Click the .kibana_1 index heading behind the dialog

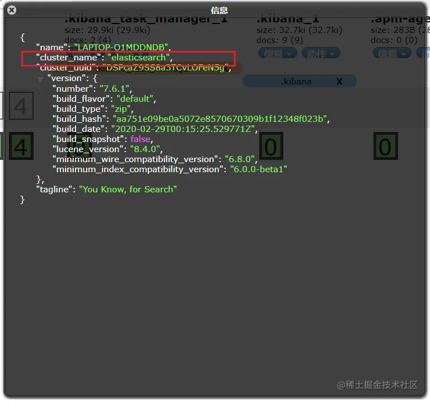pos(288,19)
